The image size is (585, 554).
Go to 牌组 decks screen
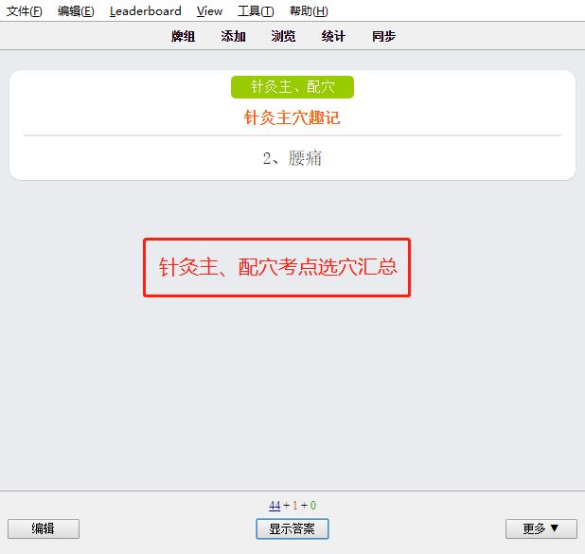point(184,36)
